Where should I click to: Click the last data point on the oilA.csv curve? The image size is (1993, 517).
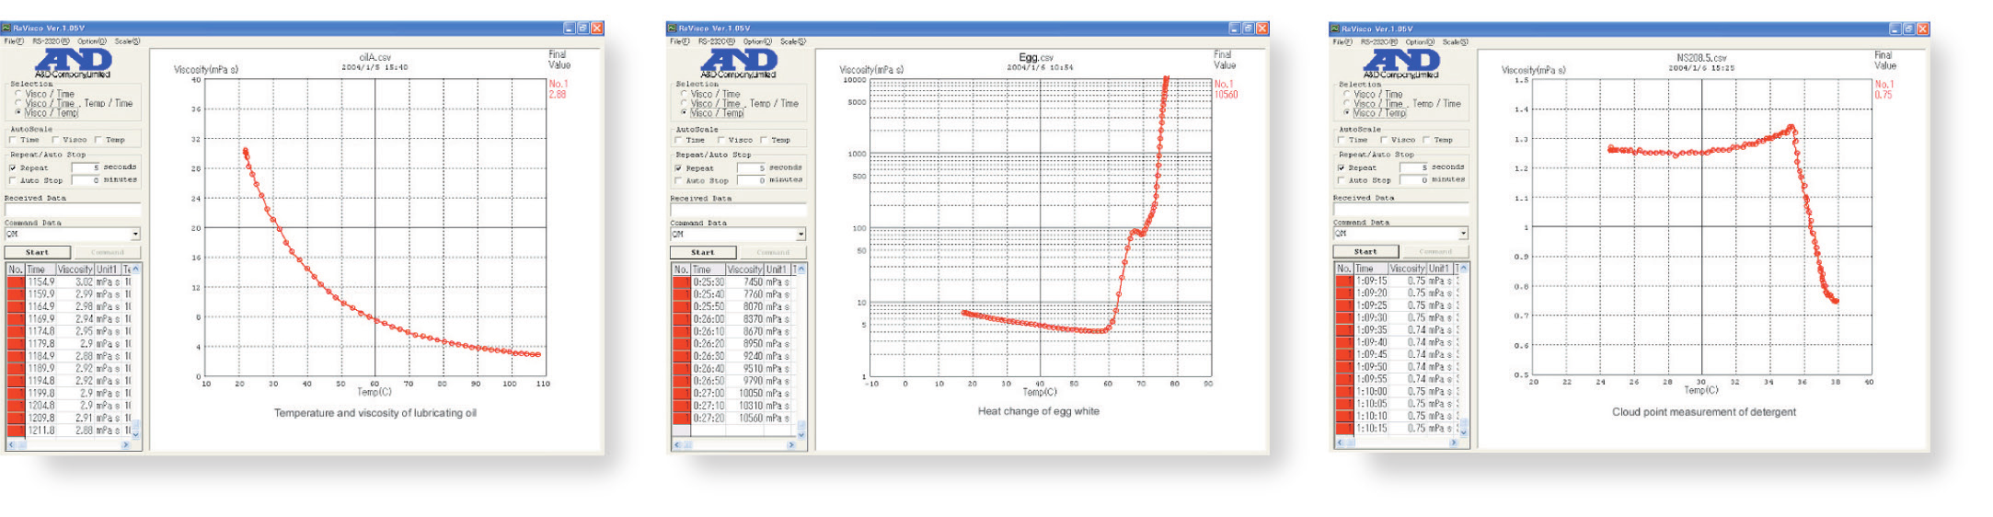(x=538, y=354)
